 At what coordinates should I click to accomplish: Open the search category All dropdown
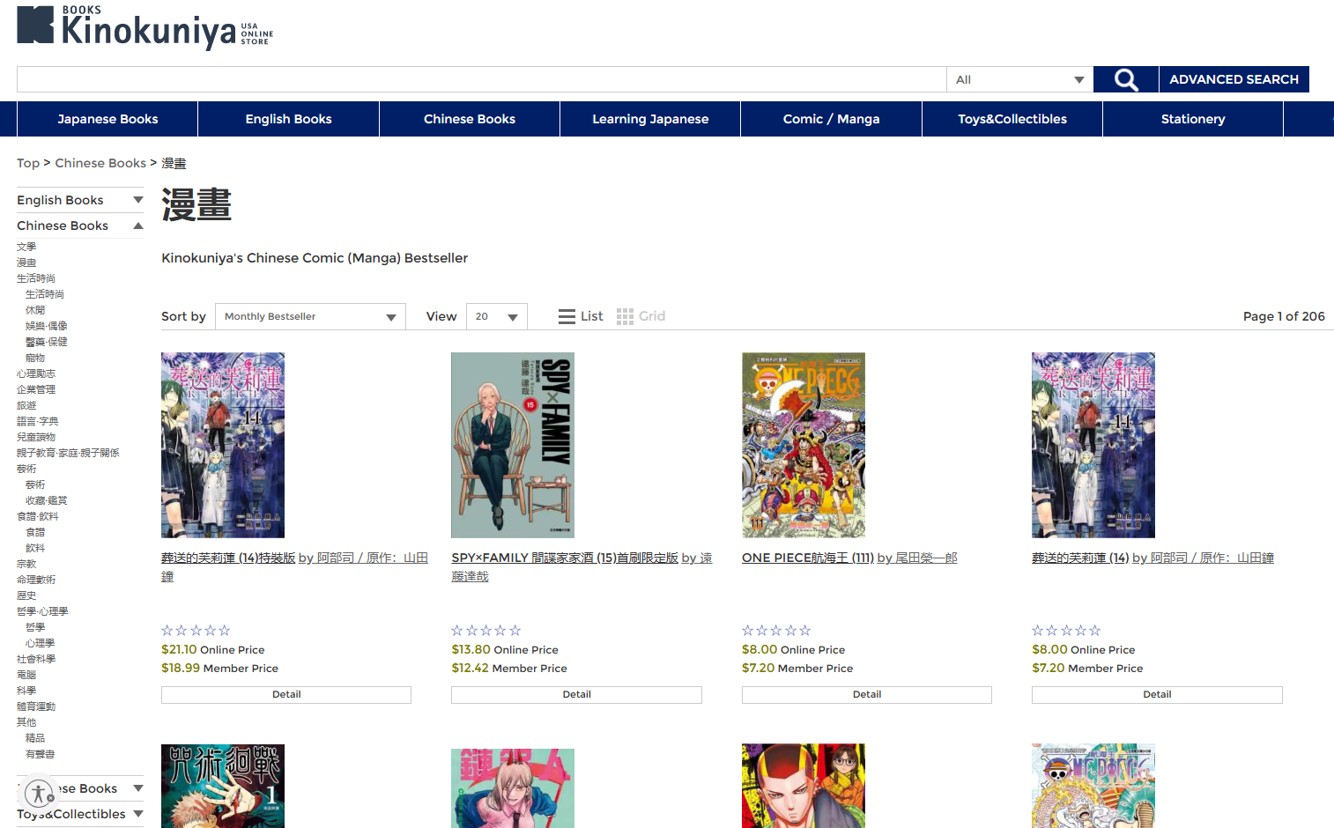[1019, 79]
